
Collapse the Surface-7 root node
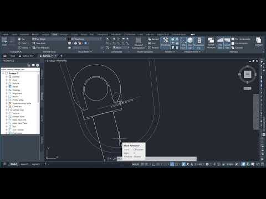pyautogui.click(x=3, y=74)
